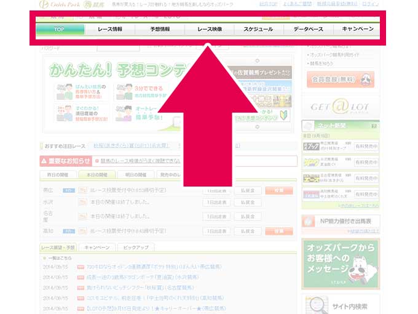Click the race icon in the 名古屋 row
This screenshot has height=314, width=418.
pos(82,216)
